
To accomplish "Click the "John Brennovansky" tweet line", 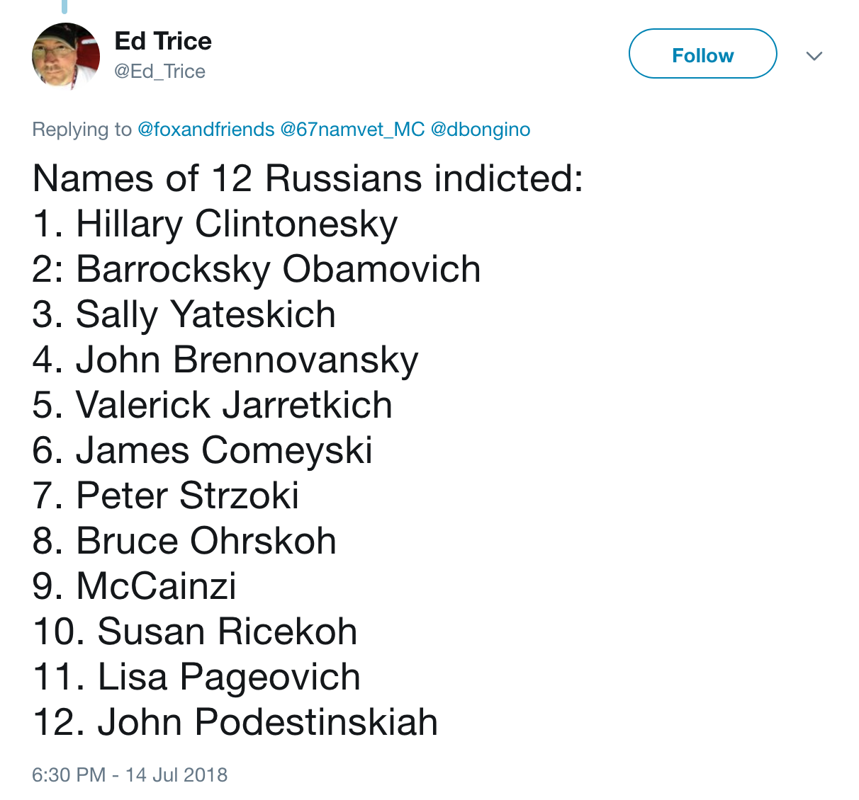I will point(225,360).
